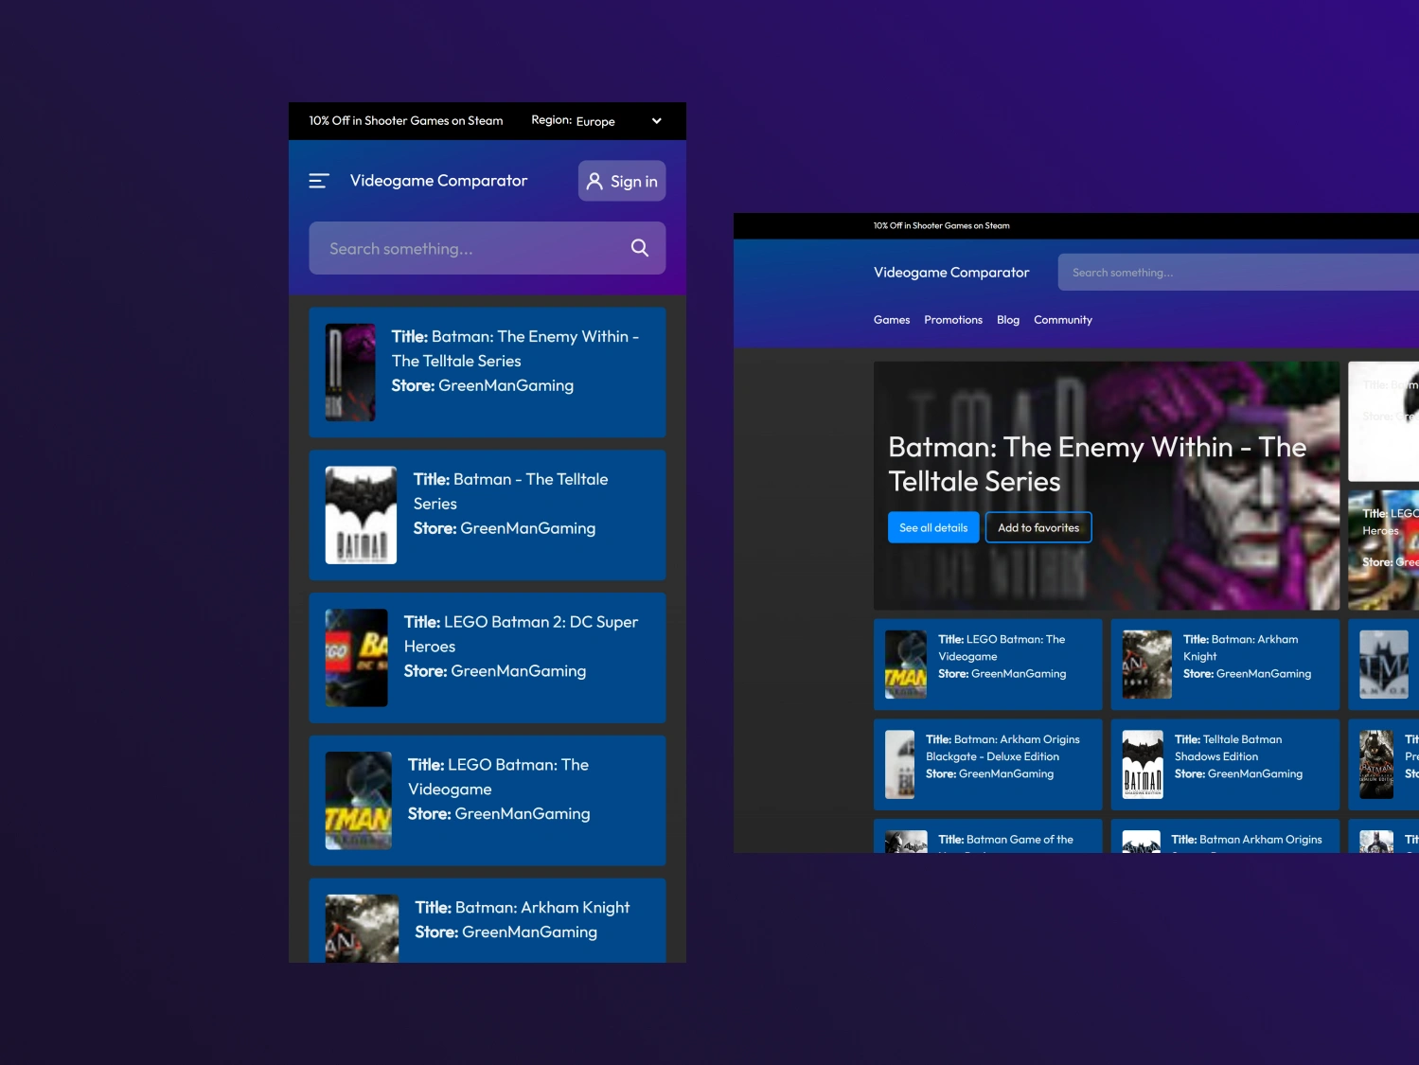The height and width of the screenshot is (1065, 1419).
Task: Click hero heading Batman: The Enemy Within
Action: click(x=1097, y=464)
